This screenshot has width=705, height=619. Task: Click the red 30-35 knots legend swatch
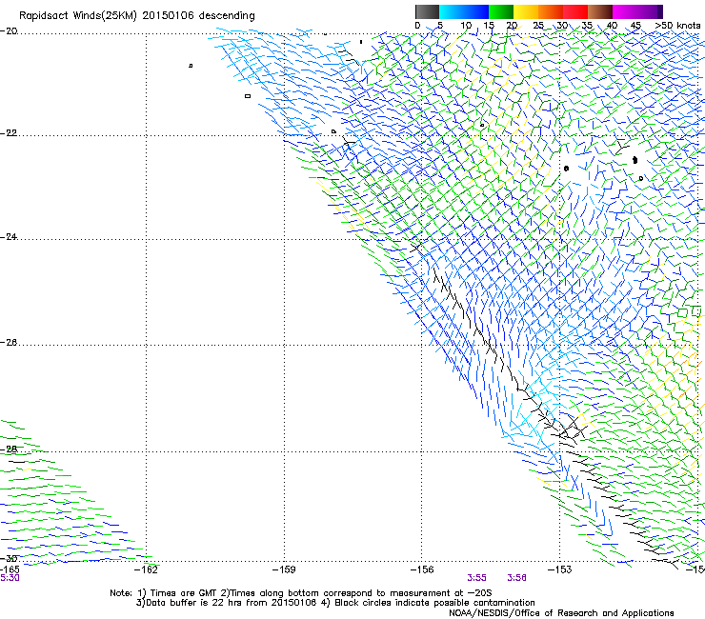pos(575,11)
